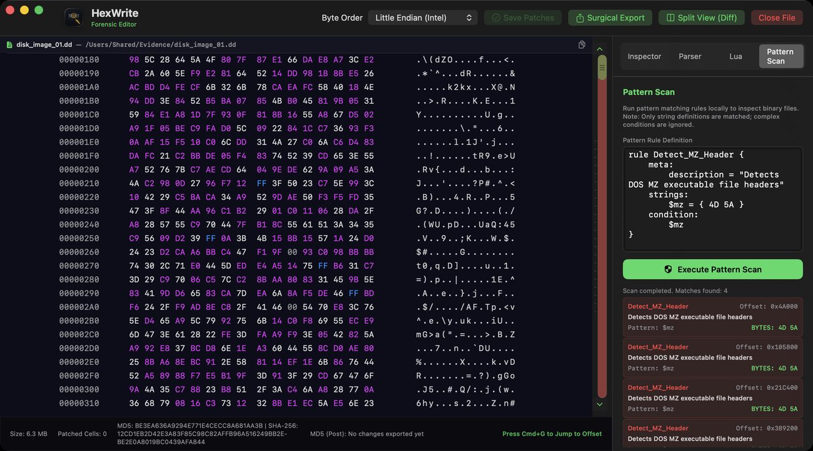
Task: Click the macOS green zoom window button
Action: click(x=39, y=10)
